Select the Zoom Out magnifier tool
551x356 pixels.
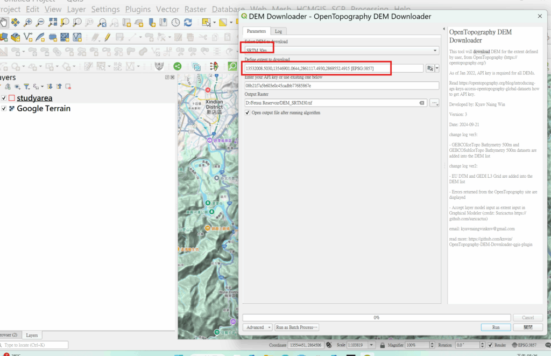[x=40, y=23]
